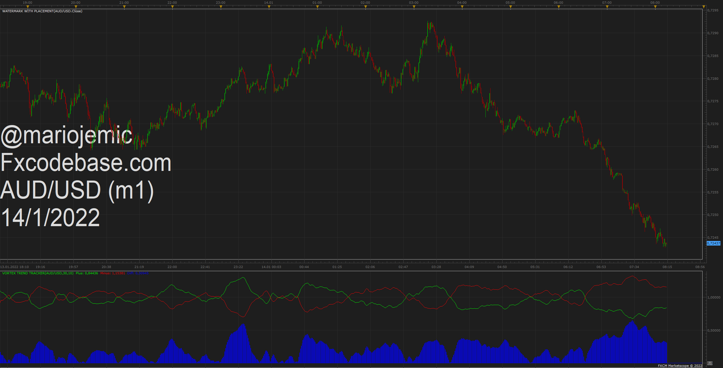The width and height of the screenshot is (723, 368).
Task: Click the 14.01 00:03 time axis label
Action: [x=271, y=267]
